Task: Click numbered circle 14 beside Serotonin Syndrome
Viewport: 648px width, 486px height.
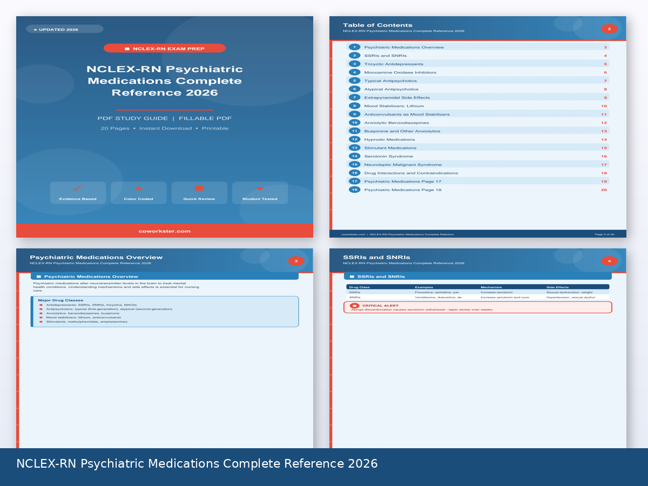Action: 354,156
